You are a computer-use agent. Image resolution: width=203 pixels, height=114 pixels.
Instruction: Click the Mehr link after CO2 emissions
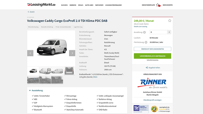(95, 77)
